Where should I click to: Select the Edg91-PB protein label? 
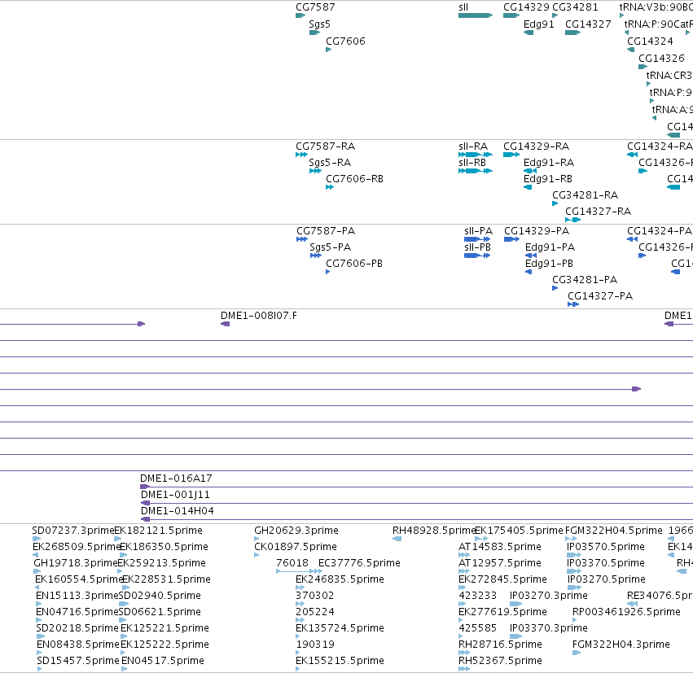[549, 264]
